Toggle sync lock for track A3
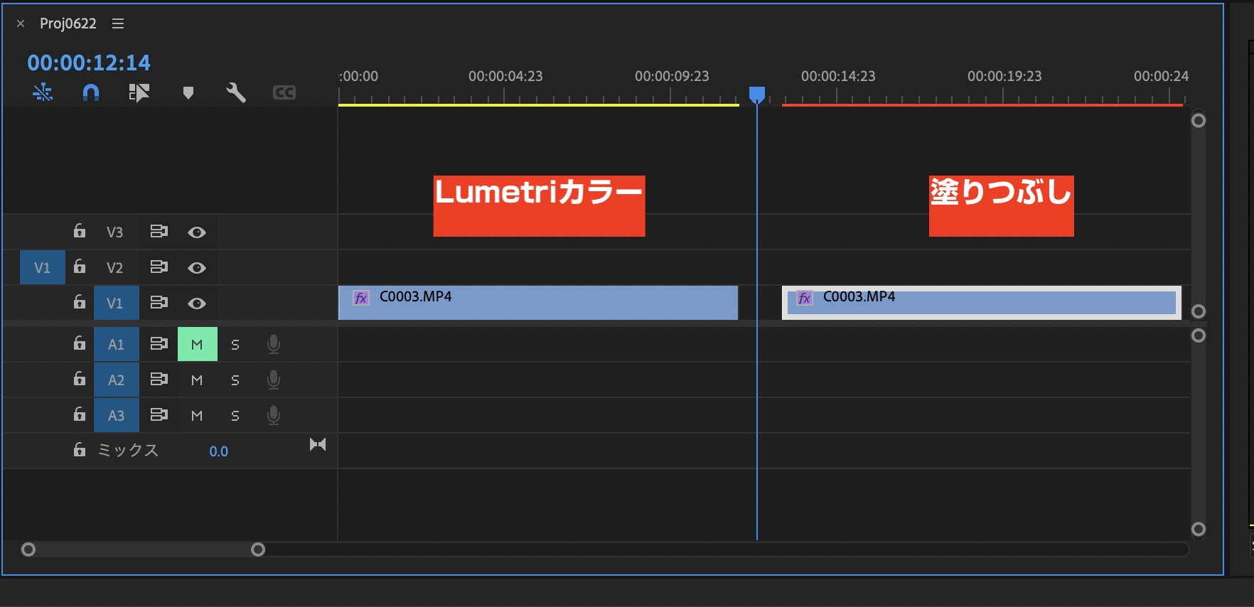 (x=159, y=415)
